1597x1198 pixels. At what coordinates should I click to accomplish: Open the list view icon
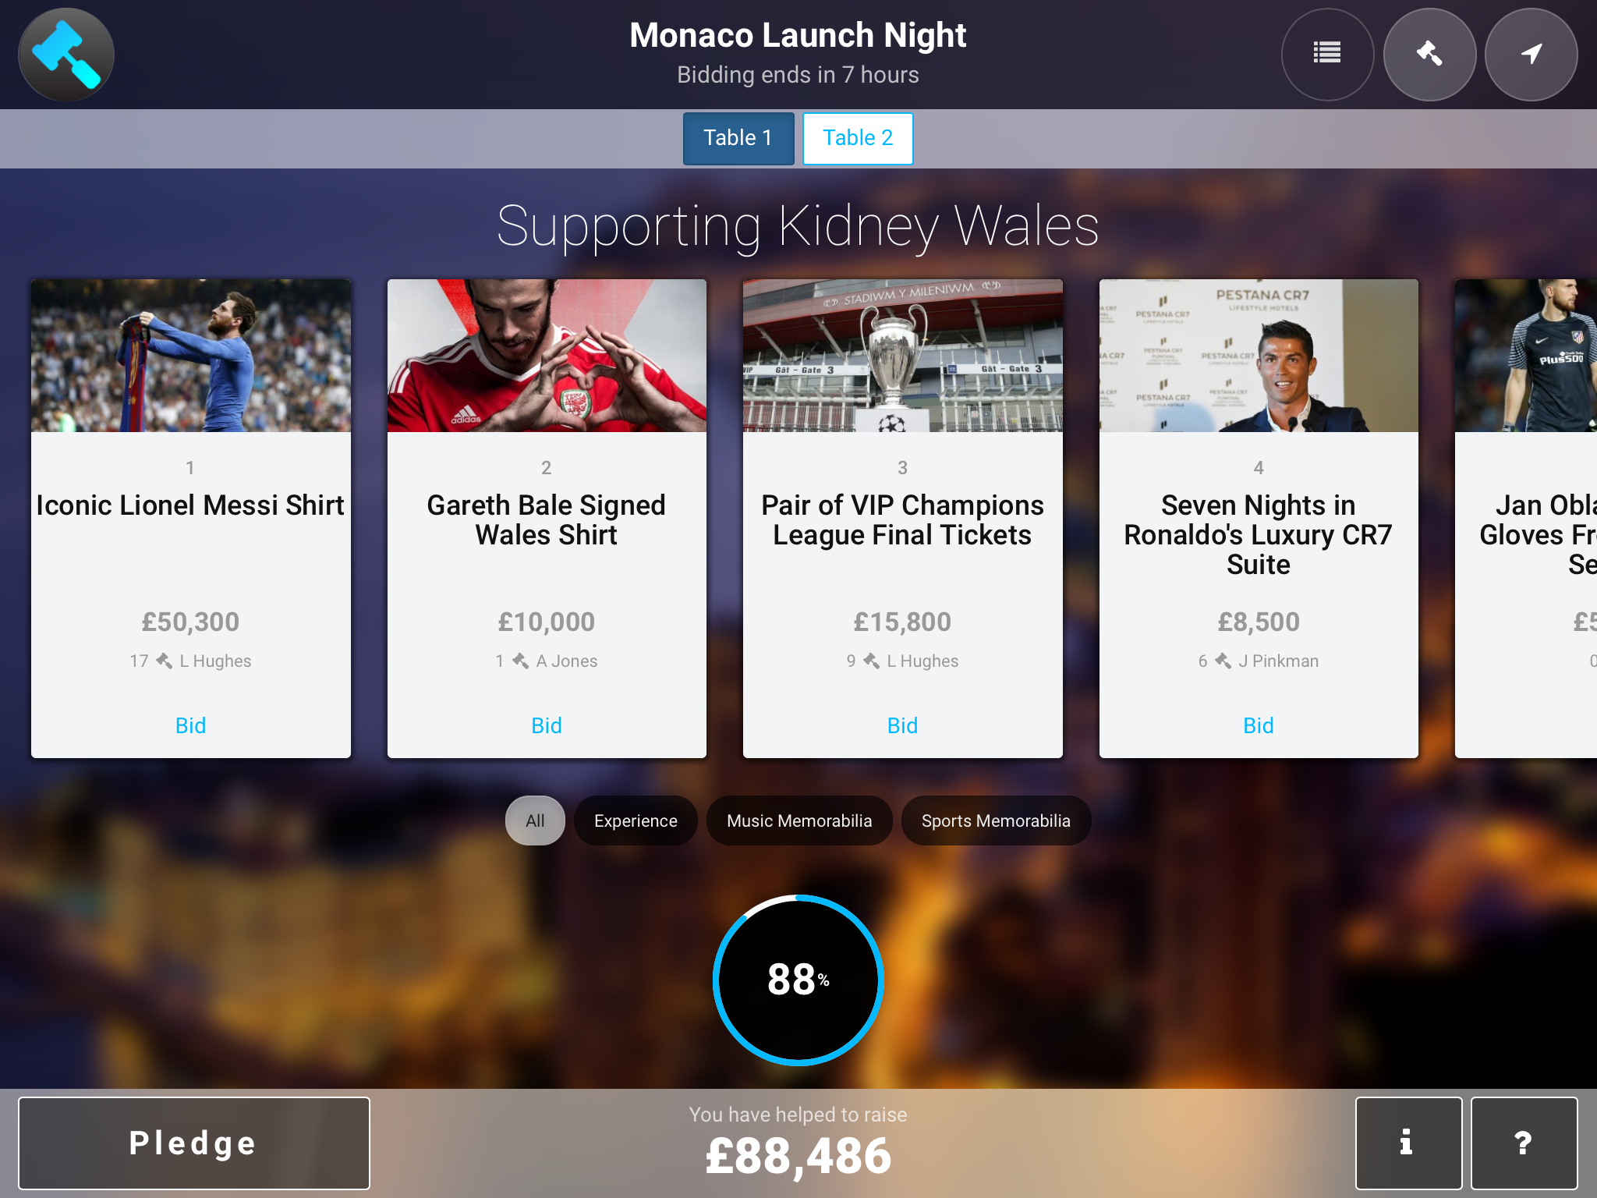click(x=1327, y=54)
